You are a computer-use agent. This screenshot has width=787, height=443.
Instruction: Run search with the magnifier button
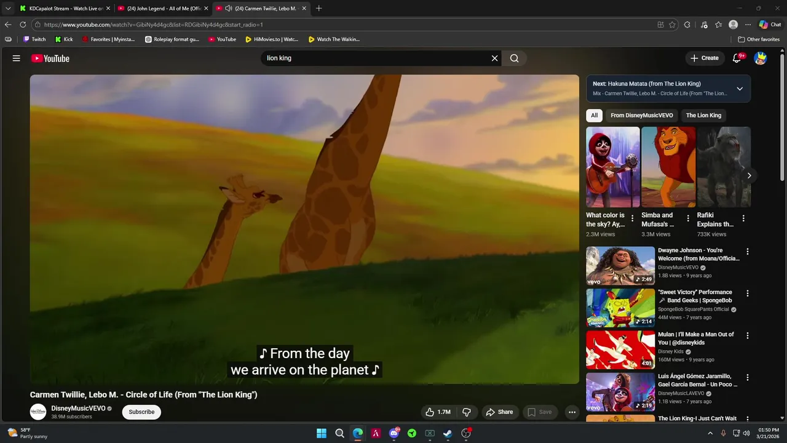[515, 58]
